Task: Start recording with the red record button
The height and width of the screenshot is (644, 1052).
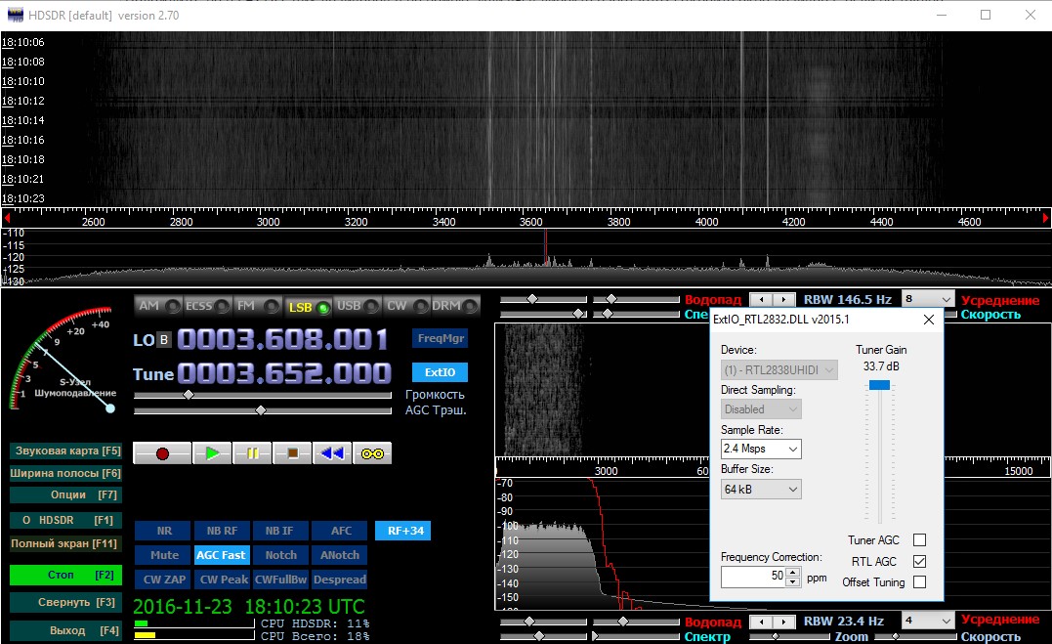Action: pyautogui.click(x=162, y=453)
